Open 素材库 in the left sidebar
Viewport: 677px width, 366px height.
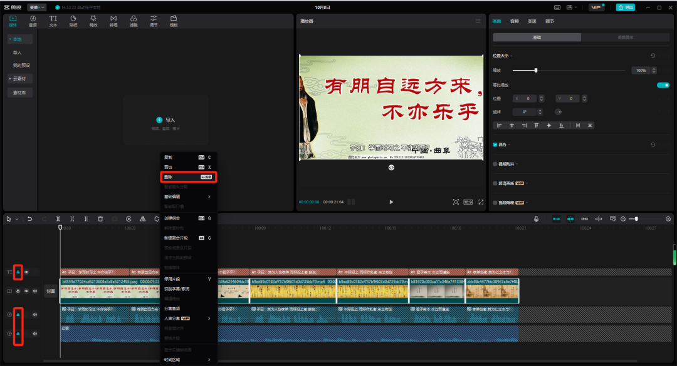(x=19, y=93)
